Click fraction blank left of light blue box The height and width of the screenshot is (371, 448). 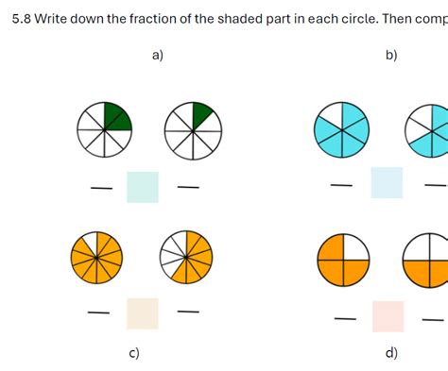click(341, 185)
